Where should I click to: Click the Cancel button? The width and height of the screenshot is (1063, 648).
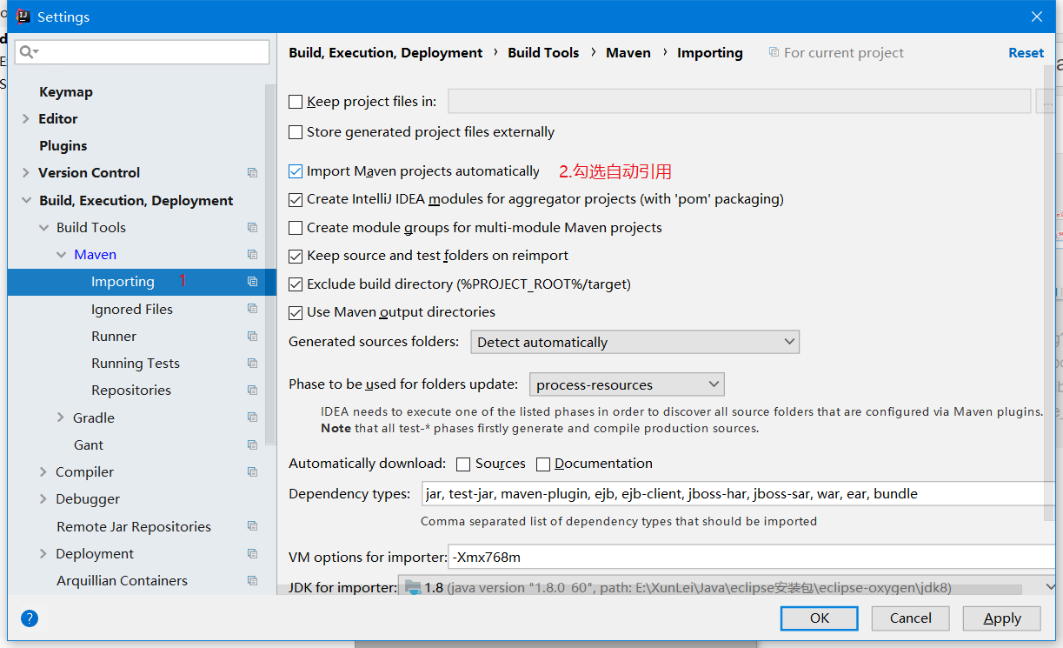click(911, 618)
